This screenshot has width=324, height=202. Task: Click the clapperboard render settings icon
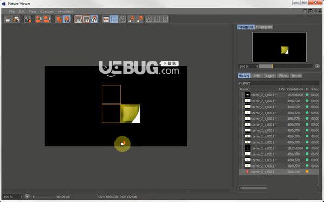(x=28, y=19)
